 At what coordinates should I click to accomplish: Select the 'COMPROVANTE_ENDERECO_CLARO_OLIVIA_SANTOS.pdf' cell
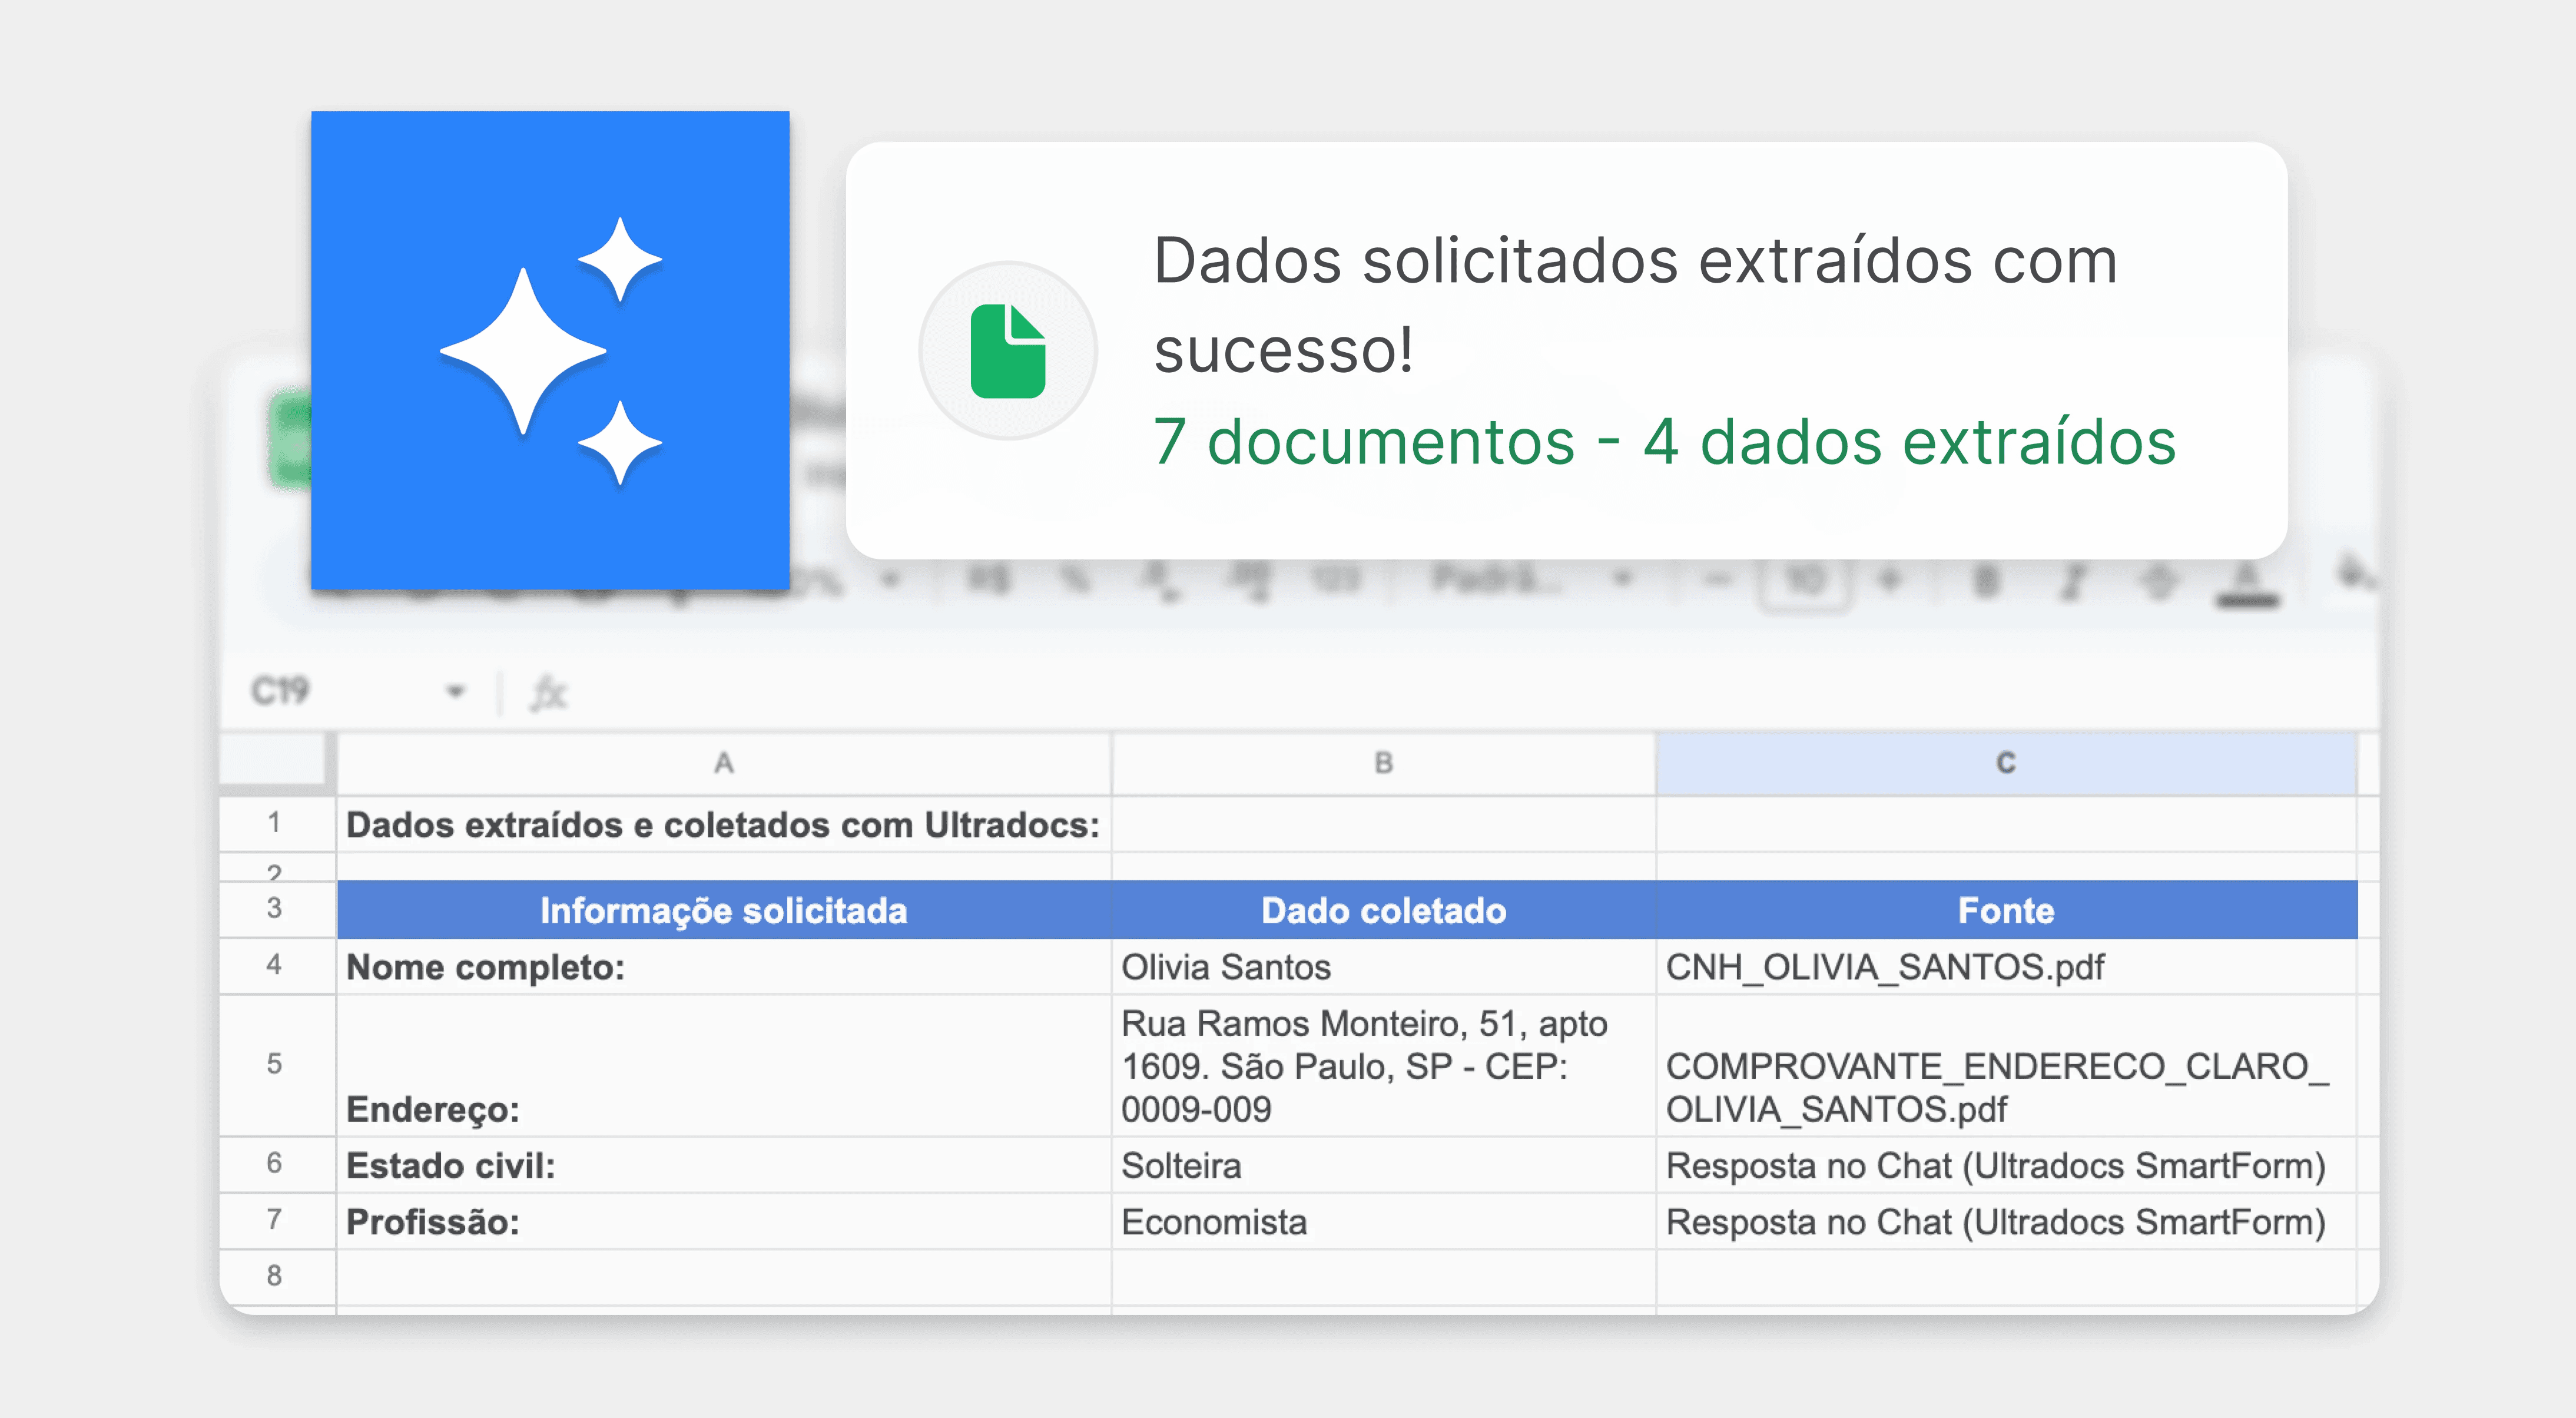point(2006,1065)
